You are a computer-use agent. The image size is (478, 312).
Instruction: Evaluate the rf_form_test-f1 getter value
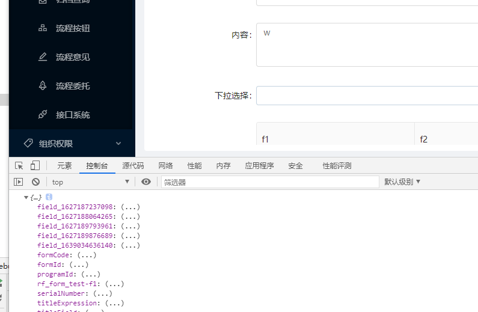[115, 284]
